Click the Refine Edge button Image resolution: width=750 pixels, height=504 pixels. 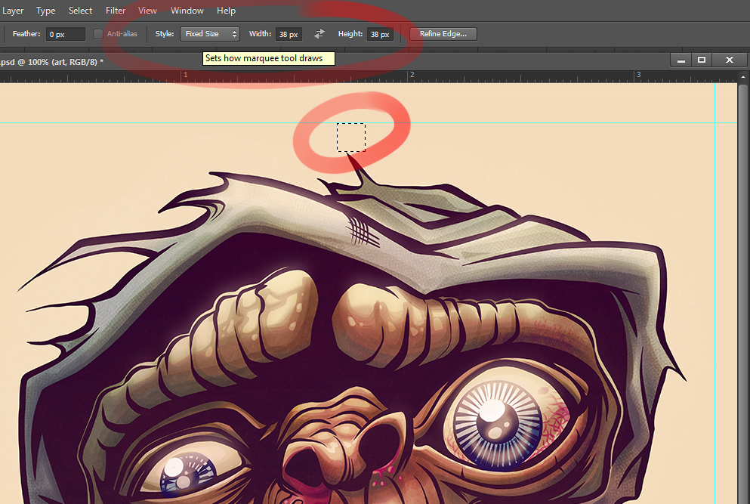click(x=443, y=34)
